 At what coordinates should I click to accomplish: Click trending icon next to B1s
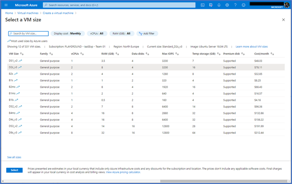point(16,80)
